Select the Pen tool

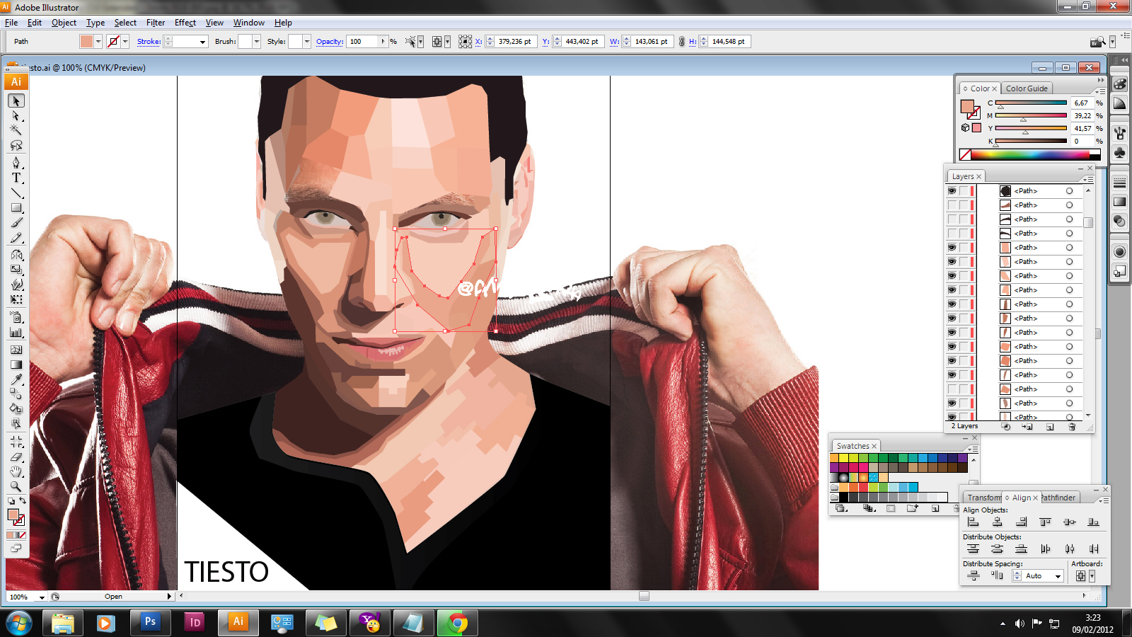16,163
